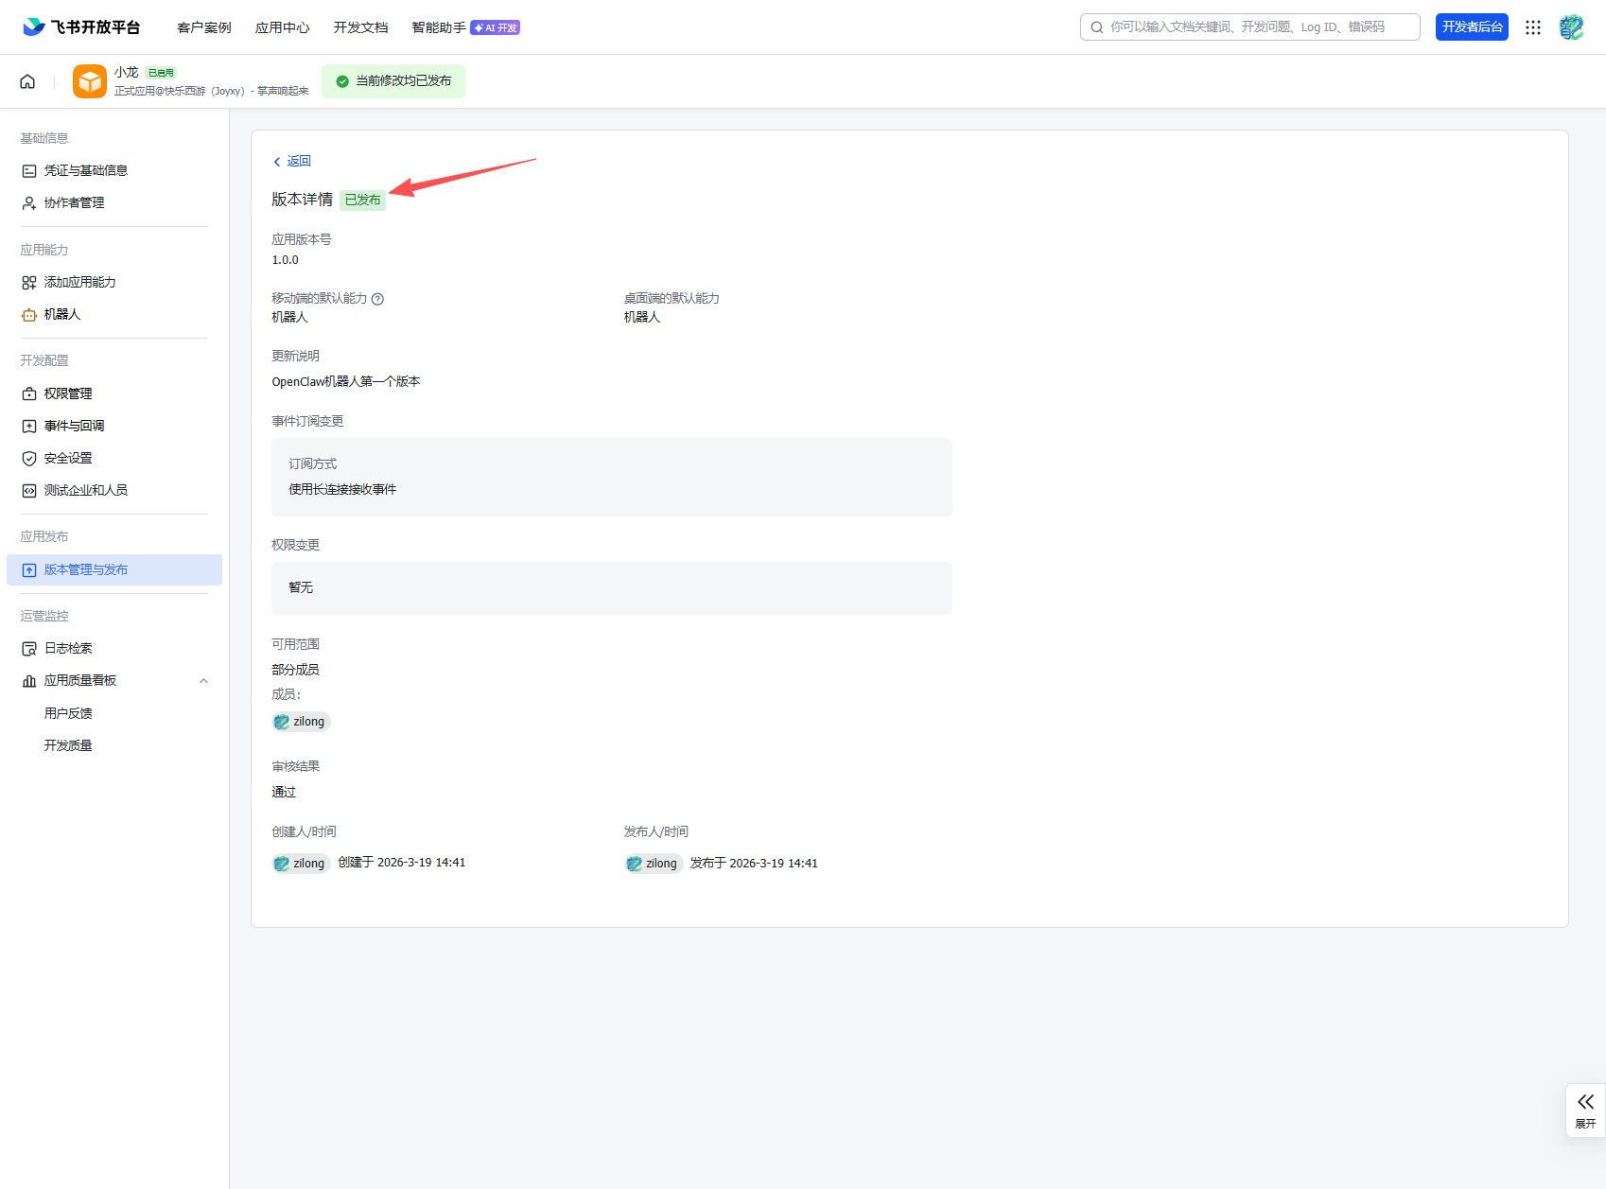Open 智能助手 AI 开发 menu item
This screenshot has height=1189, width=1606.
(465, 27)
